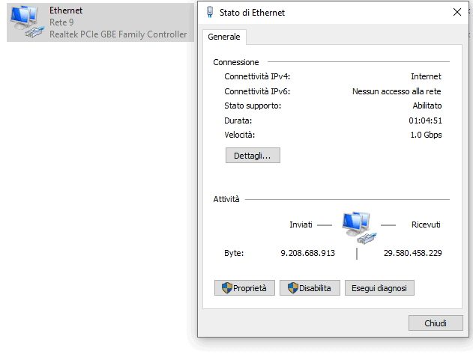Open the Proprietà adapter settings
This screenshot has width=473, height=354.
pos(244,288)
